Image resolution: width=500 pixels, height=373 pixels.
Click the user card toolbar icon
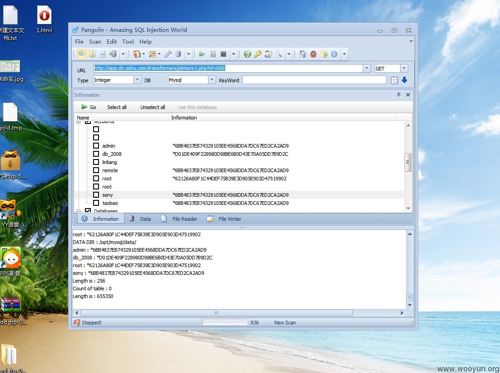(x=268, y=54)
